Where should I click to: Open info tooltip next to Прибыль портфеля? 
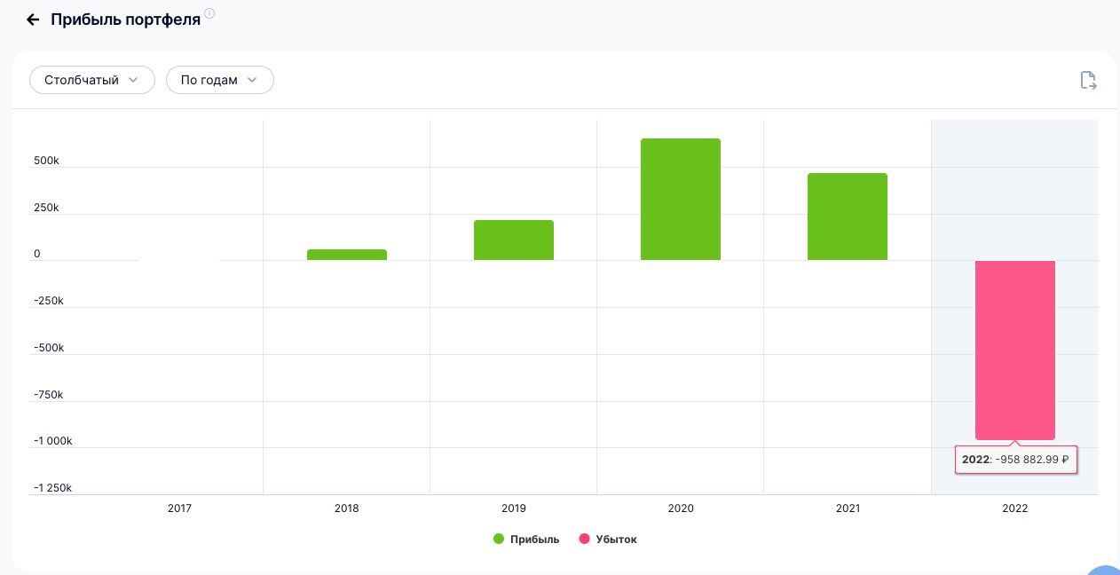point(209,13)
